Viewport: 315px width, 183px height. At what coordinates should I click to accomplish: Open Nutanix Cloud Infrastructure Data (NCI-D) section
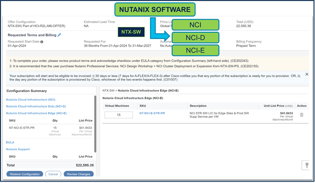(x=36, y=106)
